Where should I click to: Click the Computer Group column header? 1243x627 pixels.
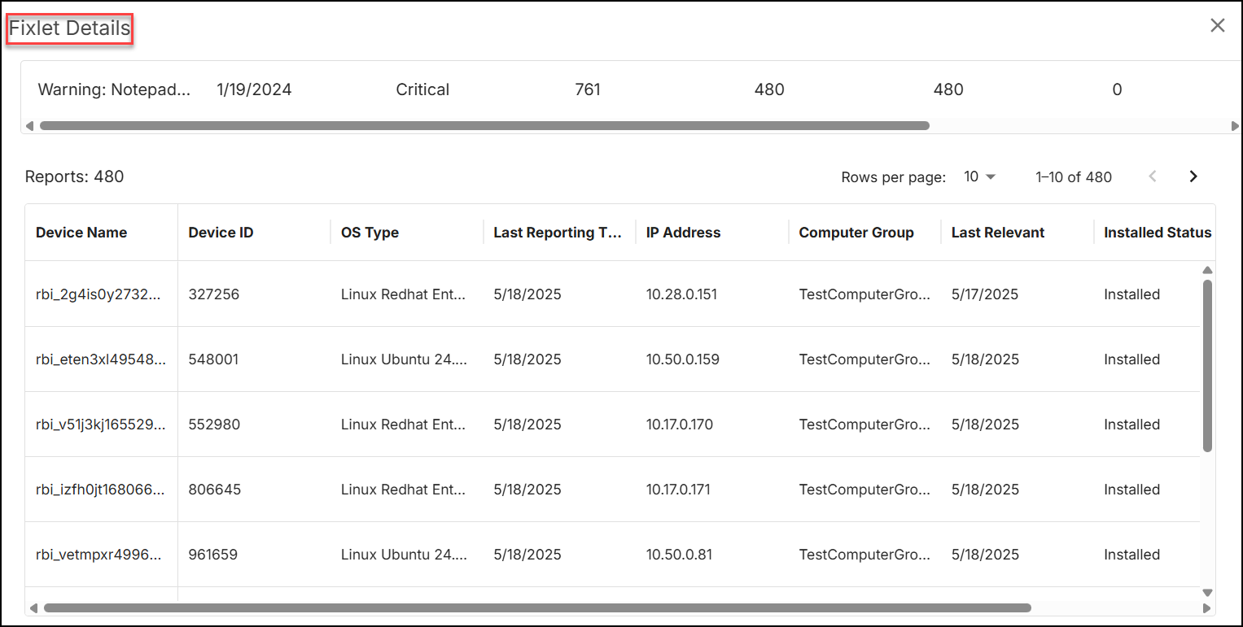tap(856, 233)
